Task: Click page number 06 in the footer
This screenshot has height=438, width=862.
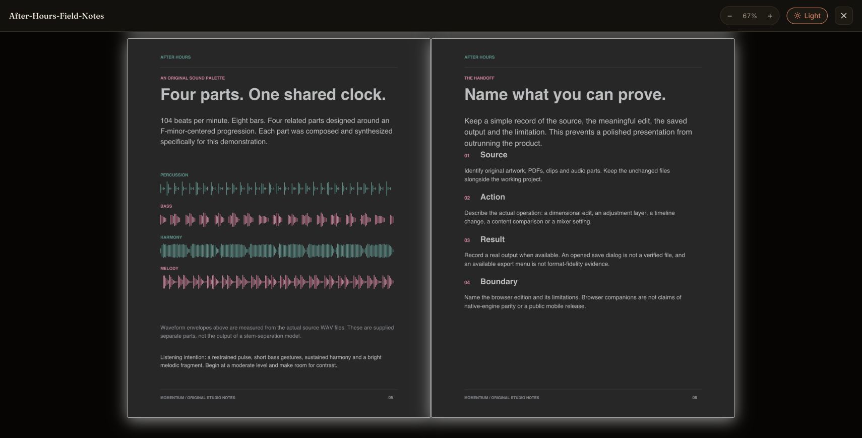Action: click(695, 398)
